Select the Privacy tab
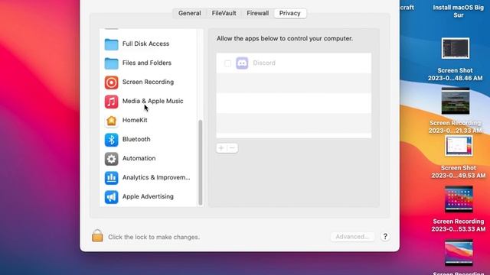The image size is (490, 275). pyautogui.click(x=289, y=13)
